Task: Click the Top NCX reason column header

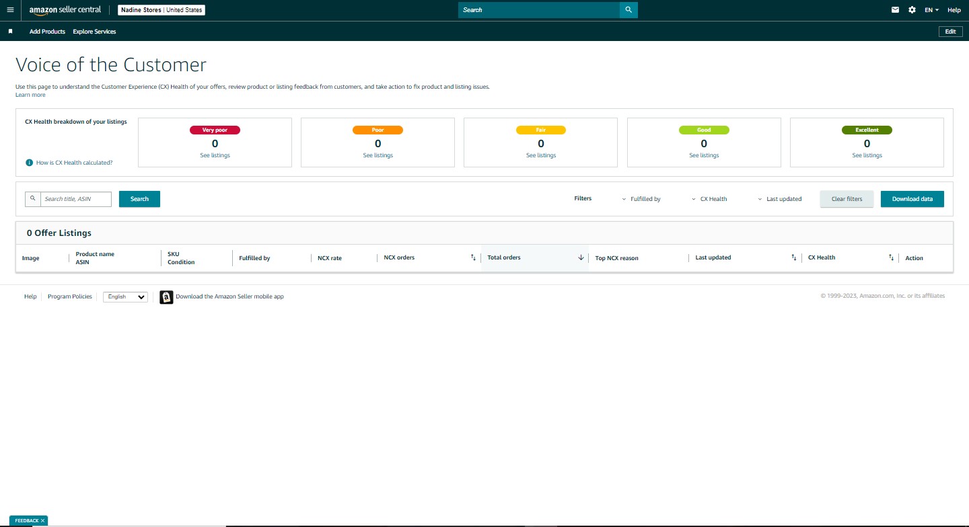Action: tap(616, 258)
